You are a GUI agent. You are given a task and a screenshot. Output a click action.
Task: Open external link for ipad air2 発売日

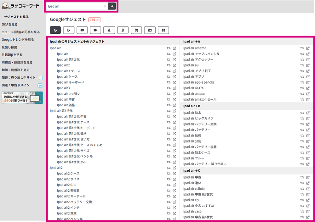(x=175, y=191)
